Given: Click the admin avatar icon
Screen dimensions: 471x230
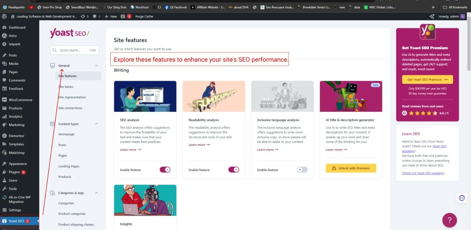Looking at the screenshot, I should click(462, 16).
